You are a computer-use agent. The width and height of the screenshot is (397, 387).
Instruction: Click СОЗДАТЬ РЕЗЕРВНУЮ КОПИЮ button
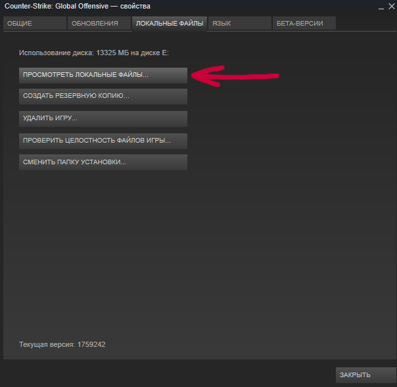tap(103, 96)
